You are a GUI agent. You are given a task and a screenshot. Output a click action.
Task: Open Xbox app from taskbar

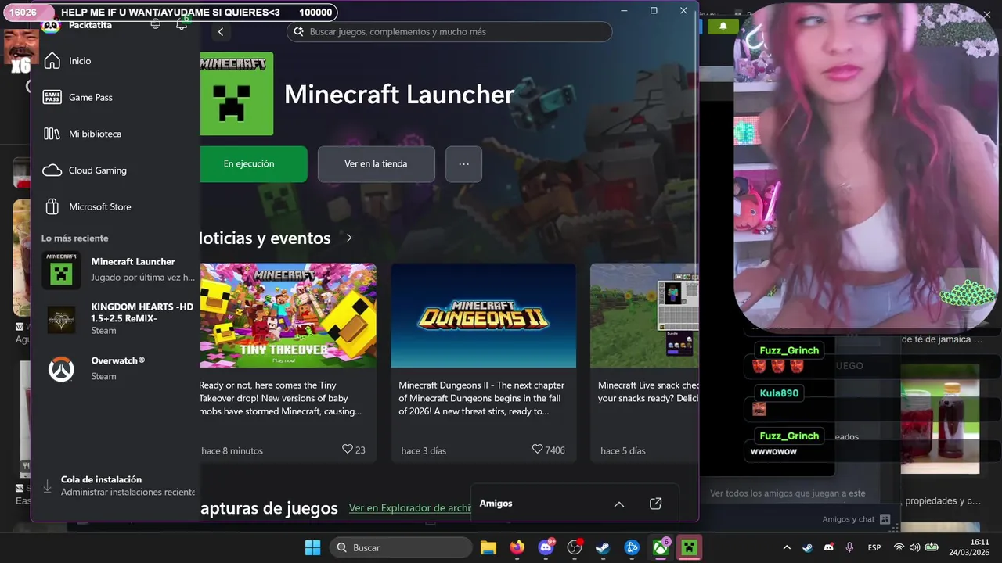click(661, 547)
